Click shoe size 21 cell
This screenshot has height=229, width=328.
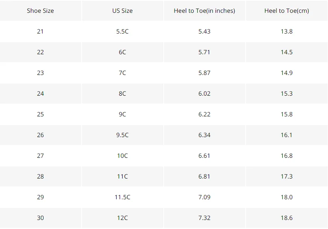[40, 31]
